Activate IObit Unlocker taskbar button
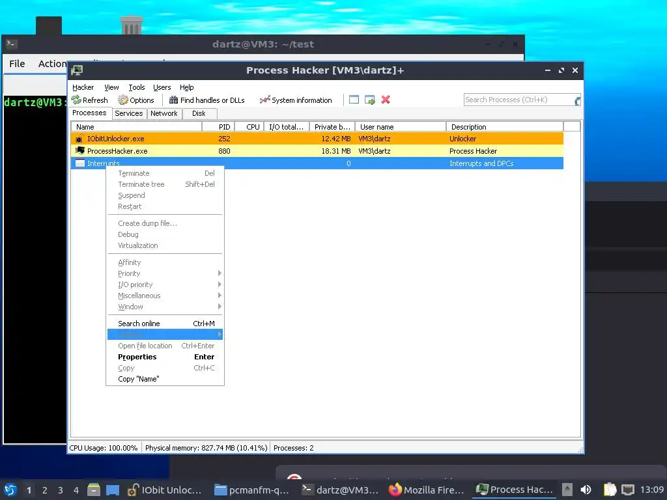 coord(165,490)
